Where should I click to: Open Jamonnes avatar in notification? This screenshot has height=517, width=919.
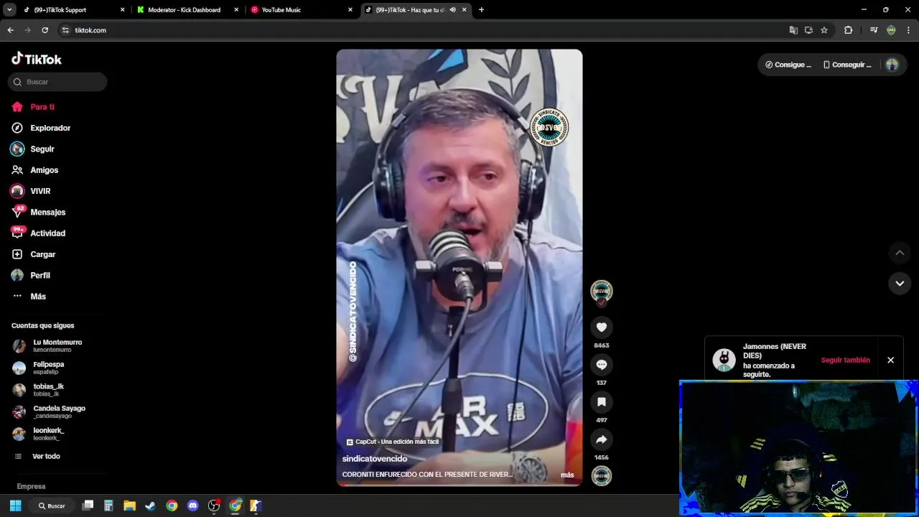click(724, 360)
